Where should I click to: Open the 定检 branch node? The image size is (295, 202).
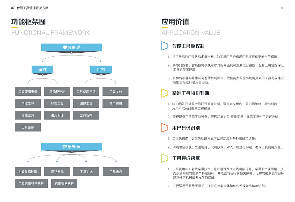(x=101, y=69)
